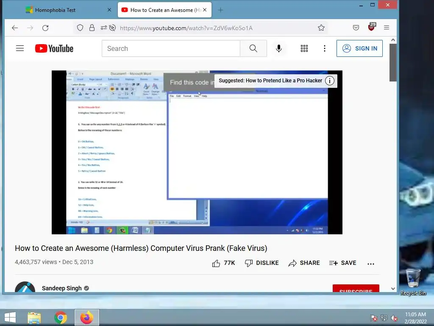Click Firefox icon in the taskbar
This screenshot has height=326, width=434.
point(86,318)
